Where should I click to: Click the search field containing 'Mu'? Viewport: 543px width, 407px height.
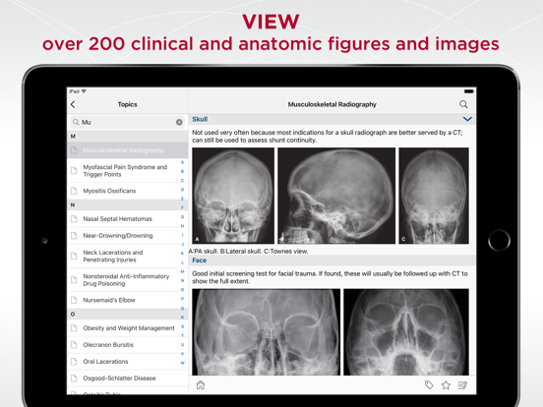[x=128, y=122]
